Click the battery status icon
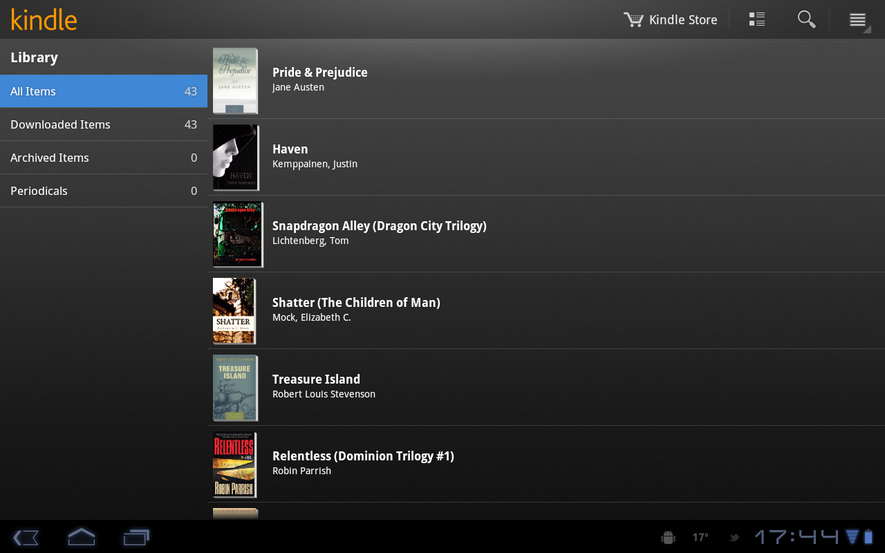The height and width of the screenshot is (553, 885). click(868, 536)
